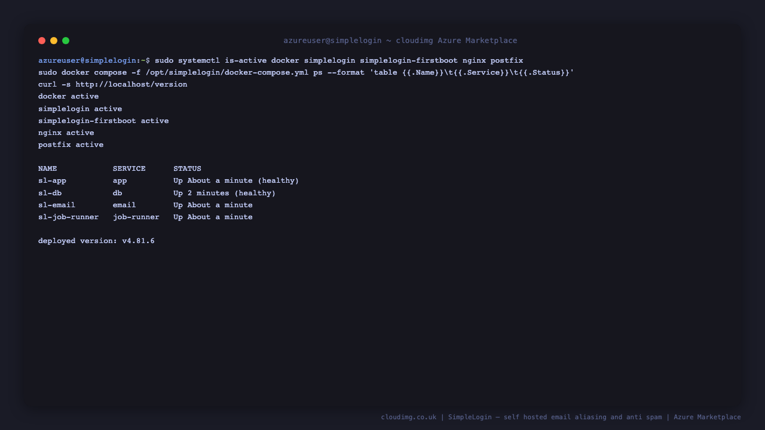Click status 'Up 2 minutes (healthy)'

(225, 193)
